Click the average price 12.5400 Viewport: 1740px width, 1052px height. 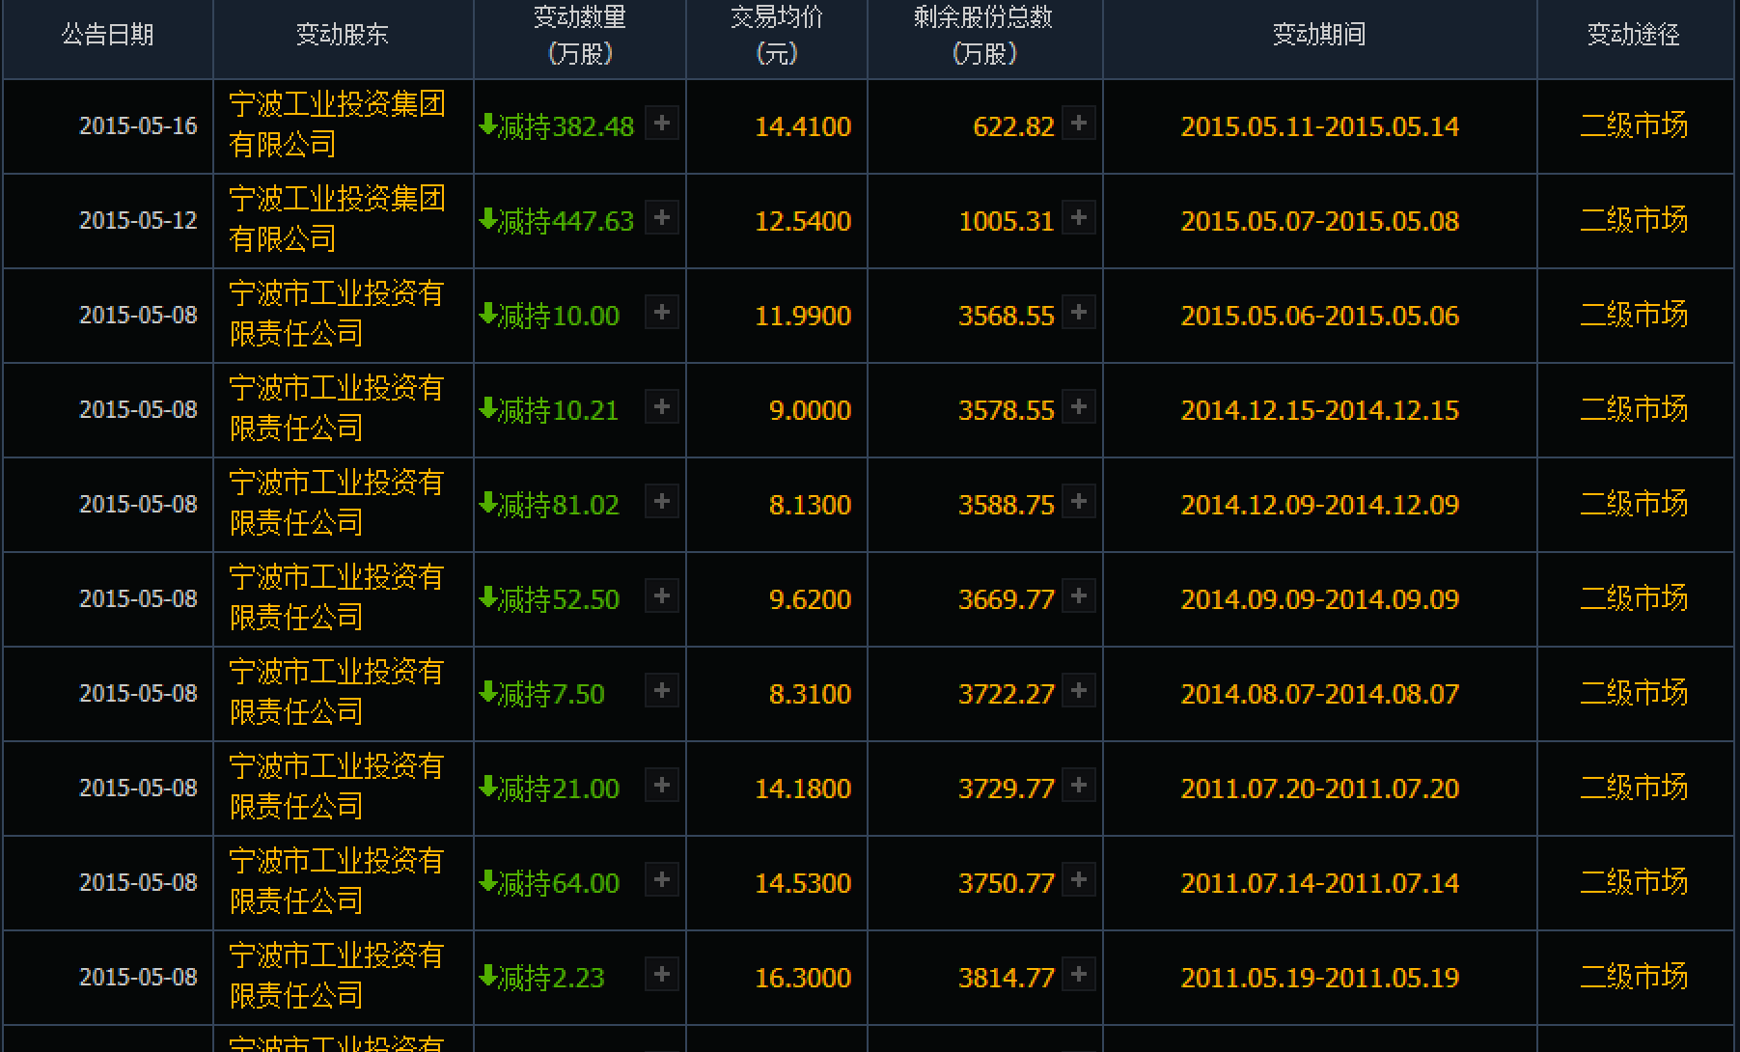(x=803, y=221)
